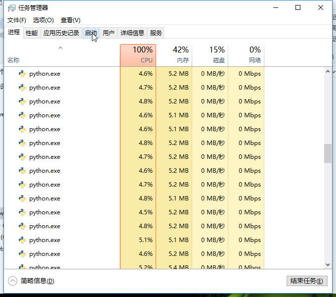Click the sort arrow above 名称 column
The width and height of the screenshot is (336, 297).
(x=61, y=48)
